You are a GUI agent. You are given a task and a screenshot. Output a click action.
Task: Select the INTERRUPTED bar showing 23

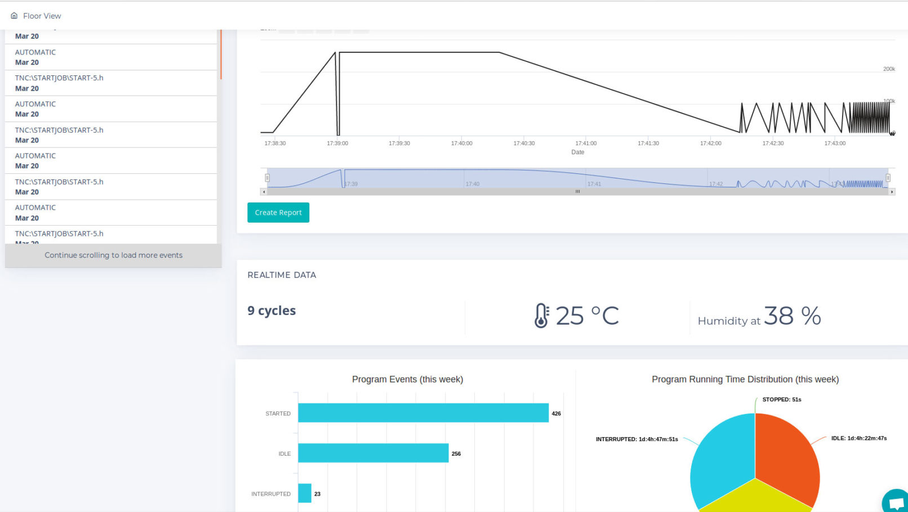pos(305,493)
